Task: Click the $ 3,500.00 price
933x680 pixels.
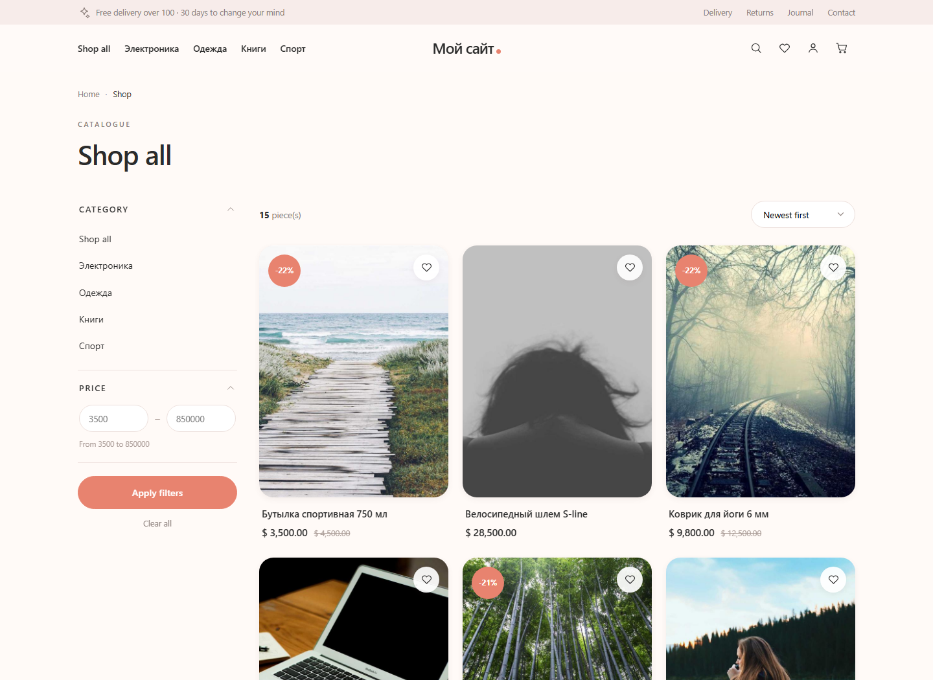Action: tap(284, 532)
